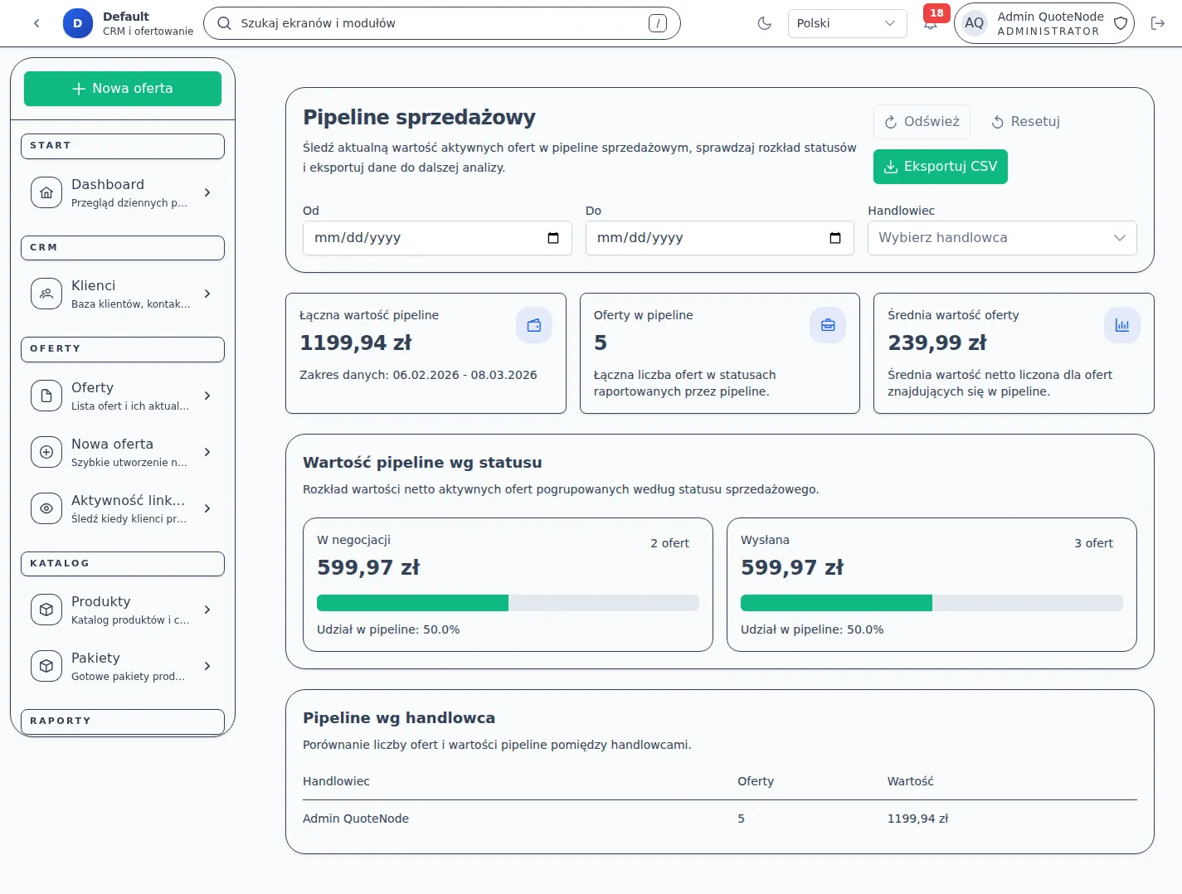
Task: Click Resetuj to clear pipeline filters
Action: [x=1025, y=121]
